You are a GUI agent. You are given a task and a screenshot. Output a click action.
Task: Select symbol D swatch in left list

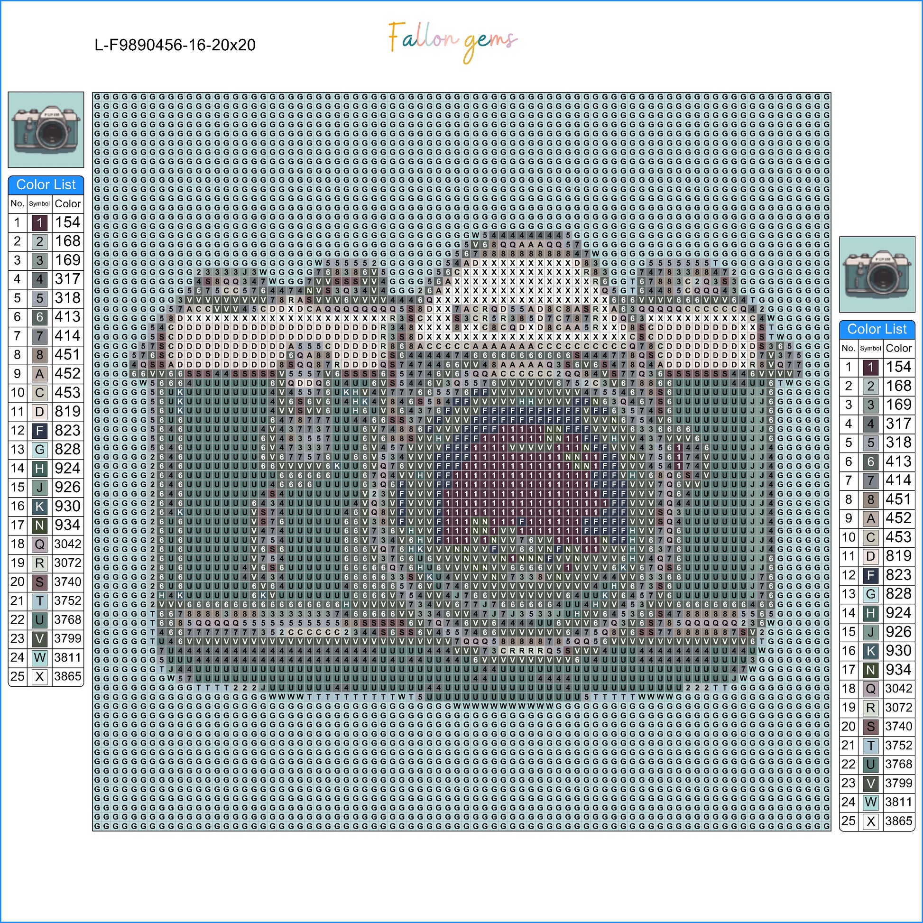tap(40, 412)
